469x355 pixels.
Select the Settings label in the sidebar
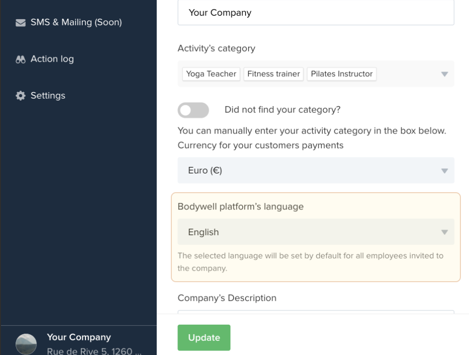48,96
